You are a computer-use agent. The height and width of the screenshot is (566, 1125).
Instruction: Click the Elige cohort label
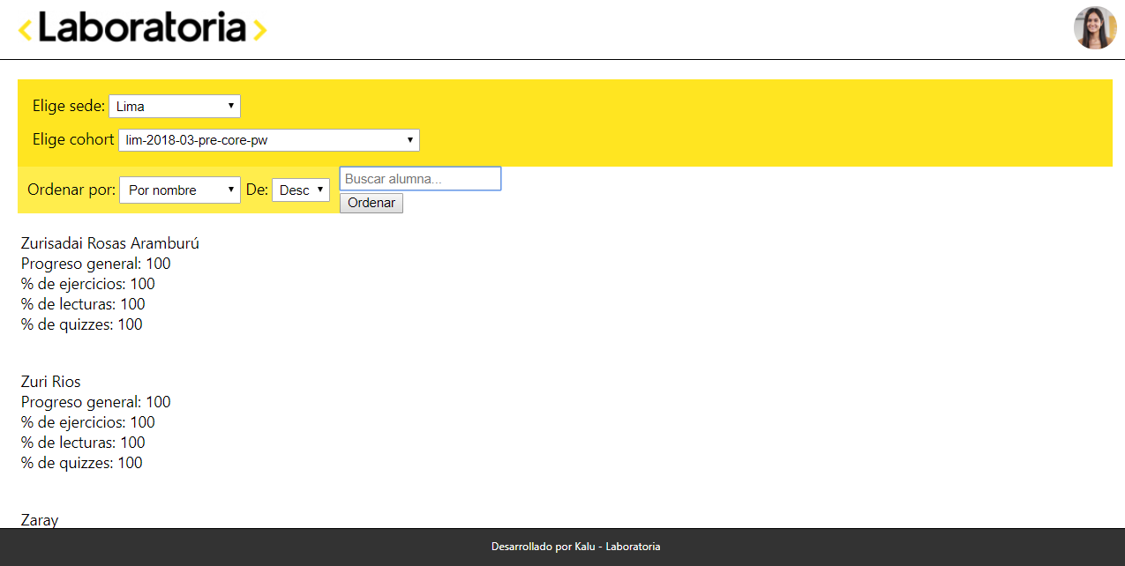(73, 139)
